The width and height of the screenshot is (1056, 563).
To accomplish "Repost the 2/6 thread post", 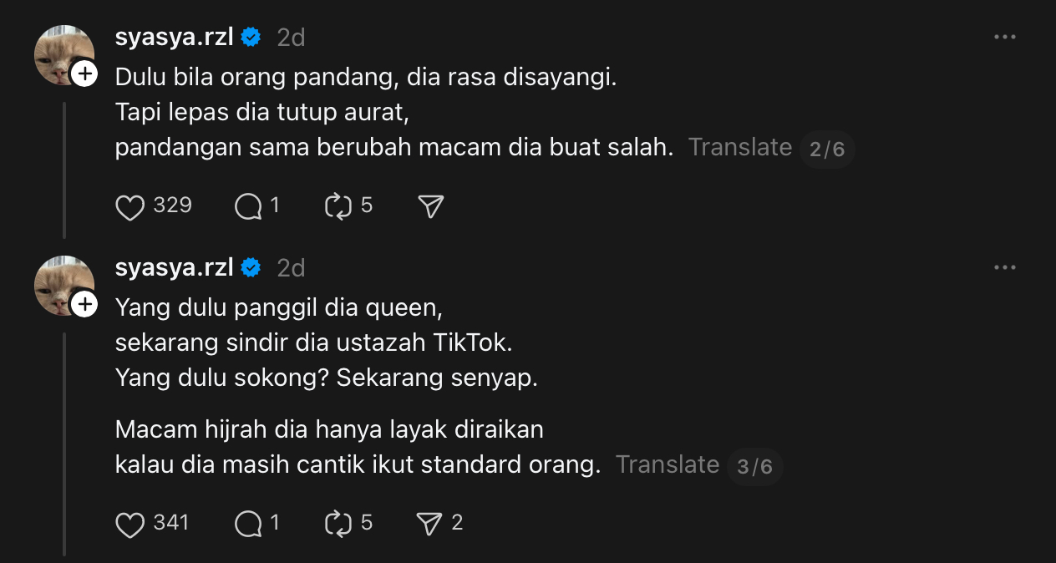I will pyautogui.click(x=338, y=206).
